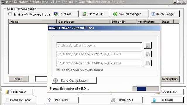The height and width of the screenshot is (105, 187).
Task: Minimize the WinAIO Maker window
Action: point(175,2)
